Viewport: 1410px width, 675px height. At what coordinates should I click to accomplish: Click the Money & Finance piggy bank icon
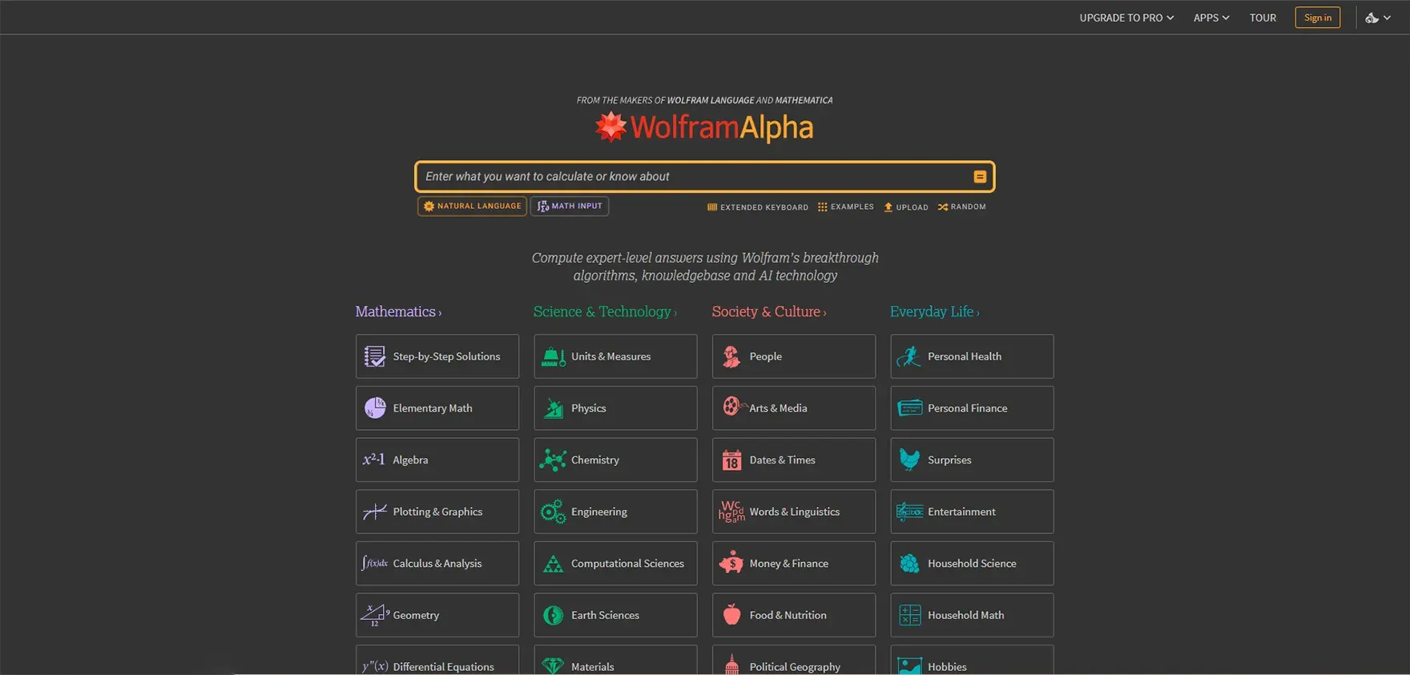(731, 563)
